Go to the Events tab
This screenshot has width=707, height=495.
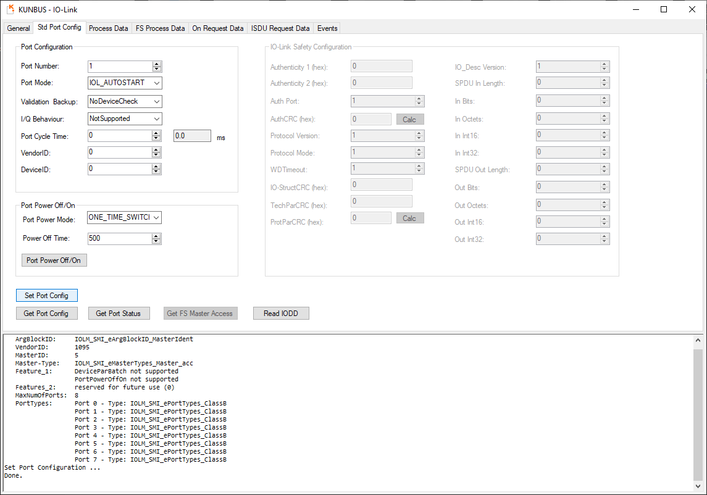tap(327, 28)
